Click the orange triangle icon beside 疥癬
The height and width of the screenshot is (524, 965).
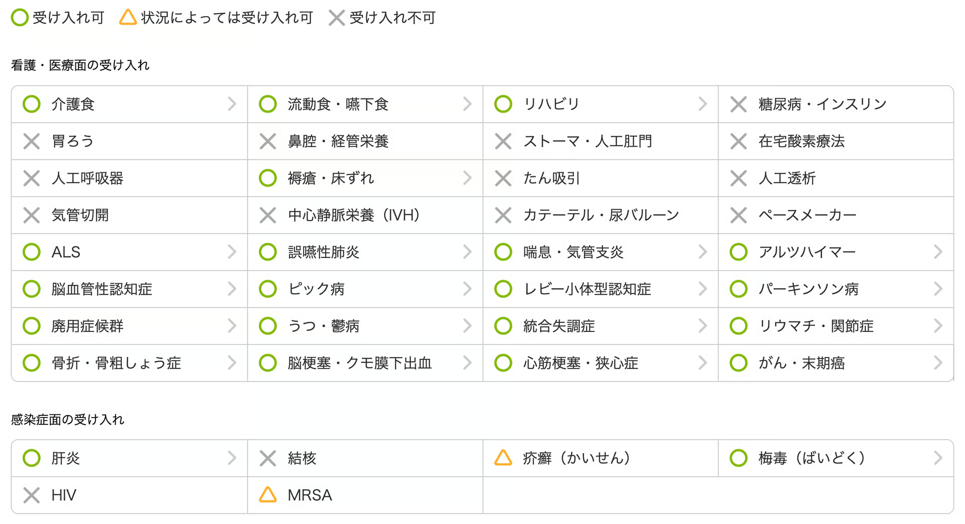coord(503,458)
